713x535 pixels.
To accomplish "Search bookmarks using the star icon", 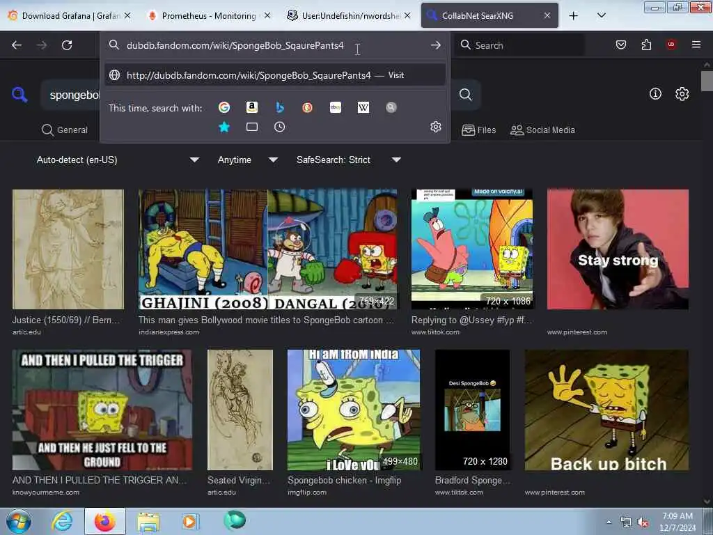I will coord(224,127).
